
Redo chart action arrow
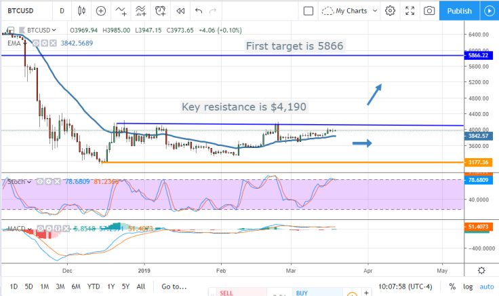click(213, 11)
